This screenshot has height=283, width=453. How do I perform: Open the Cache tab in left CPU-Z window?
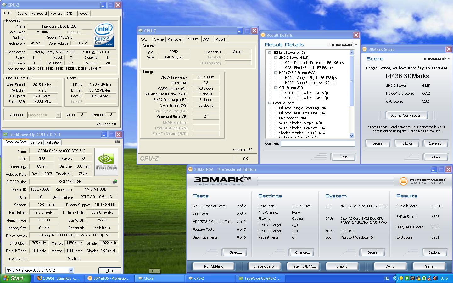click(22, 14)
